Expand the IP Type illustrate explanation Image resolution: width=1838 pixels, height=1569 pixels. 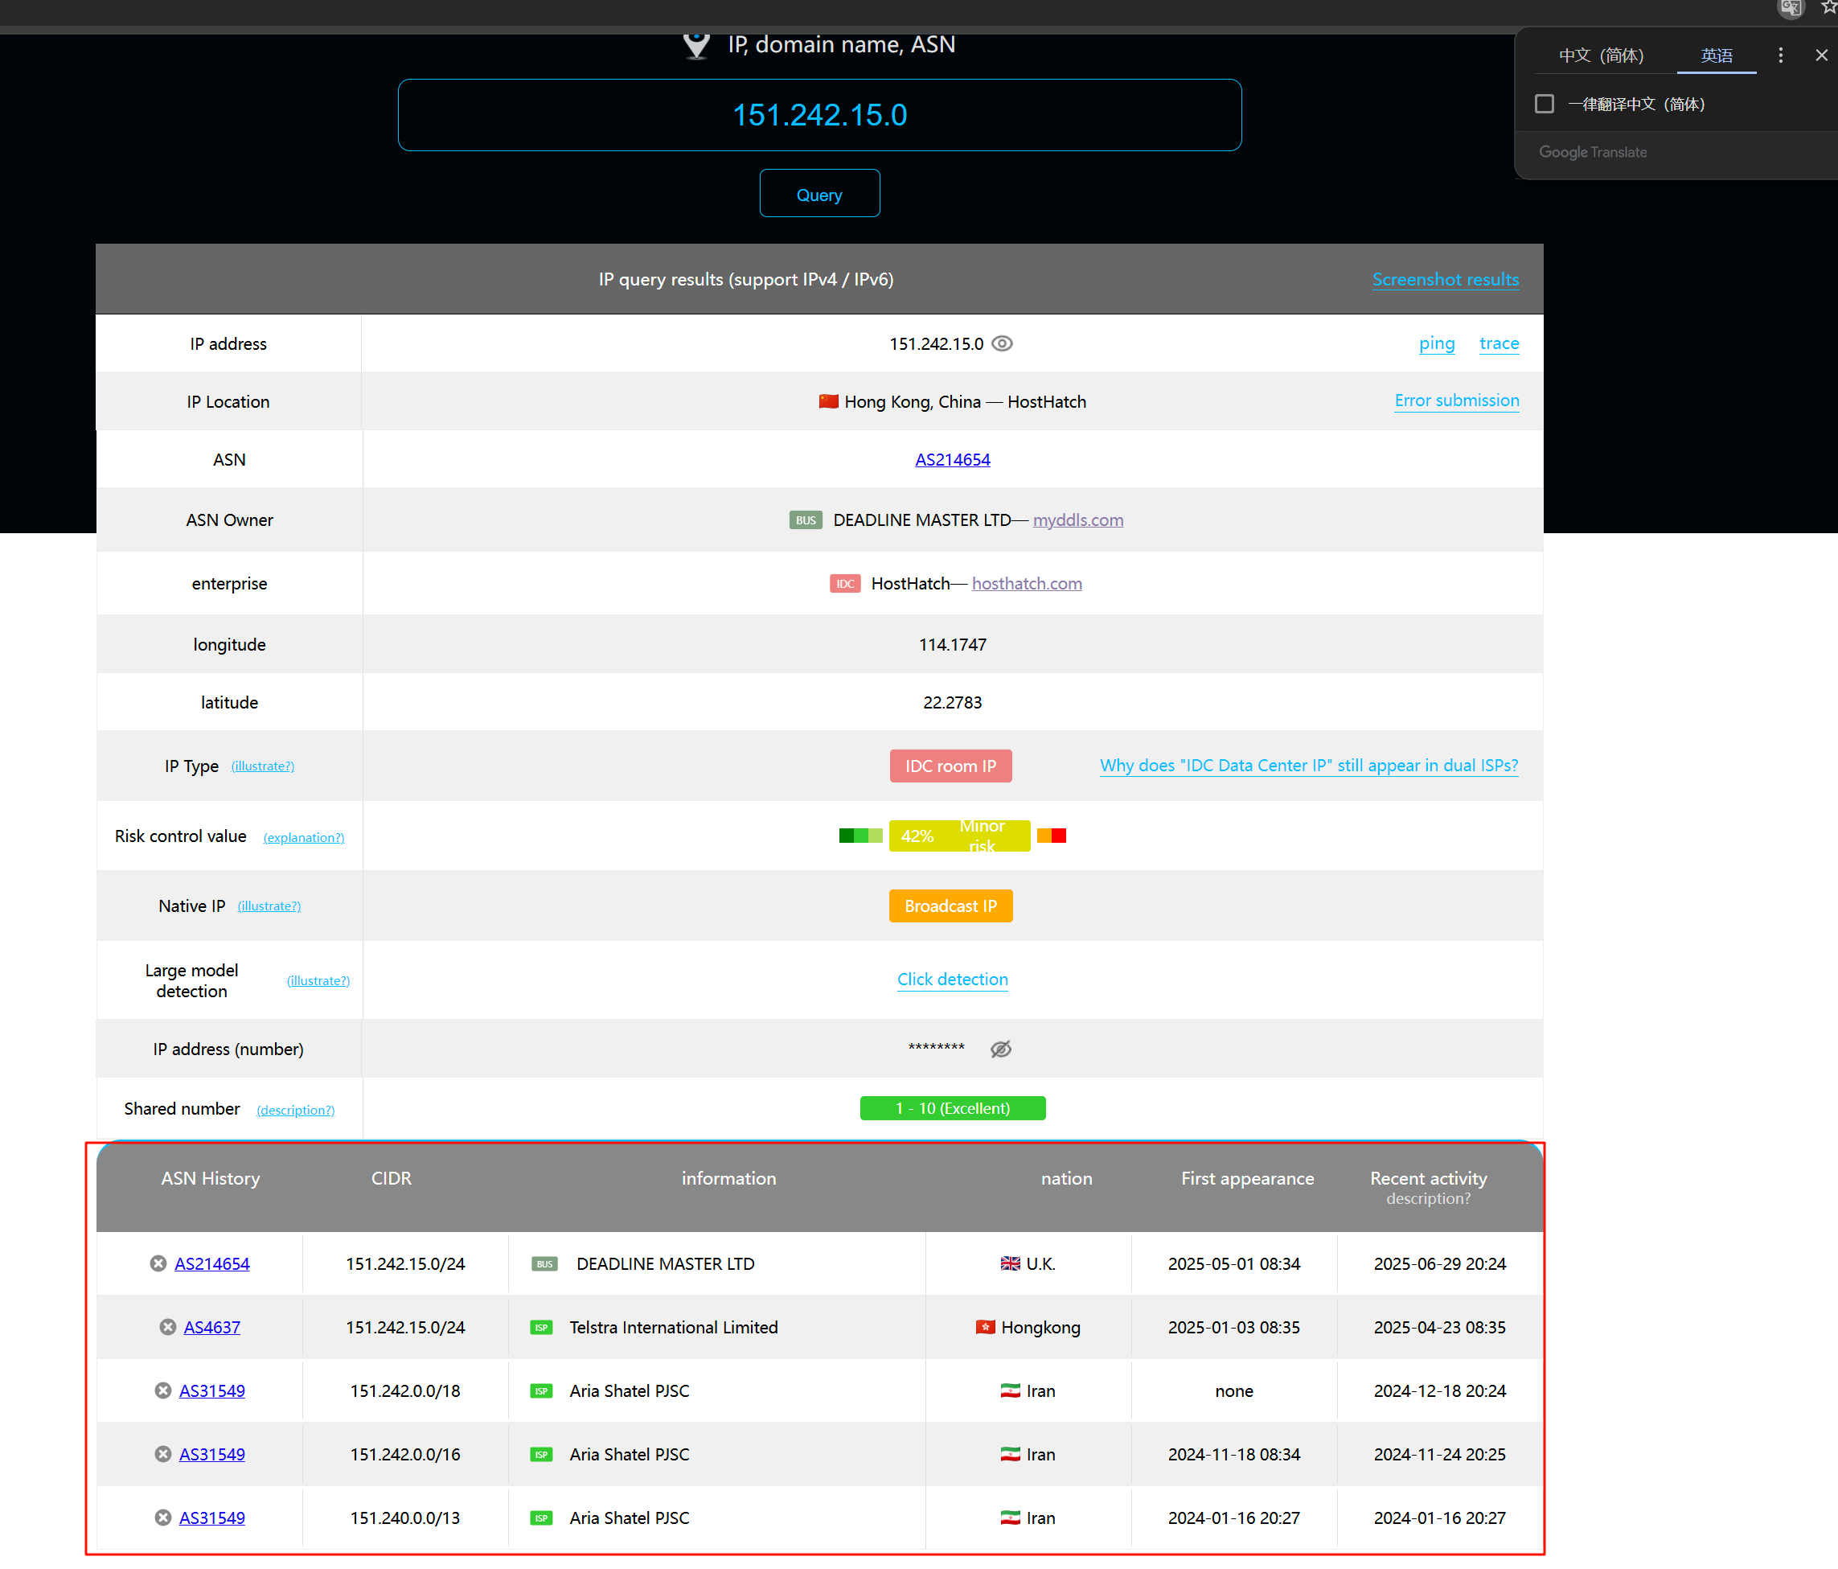[263, 766]
